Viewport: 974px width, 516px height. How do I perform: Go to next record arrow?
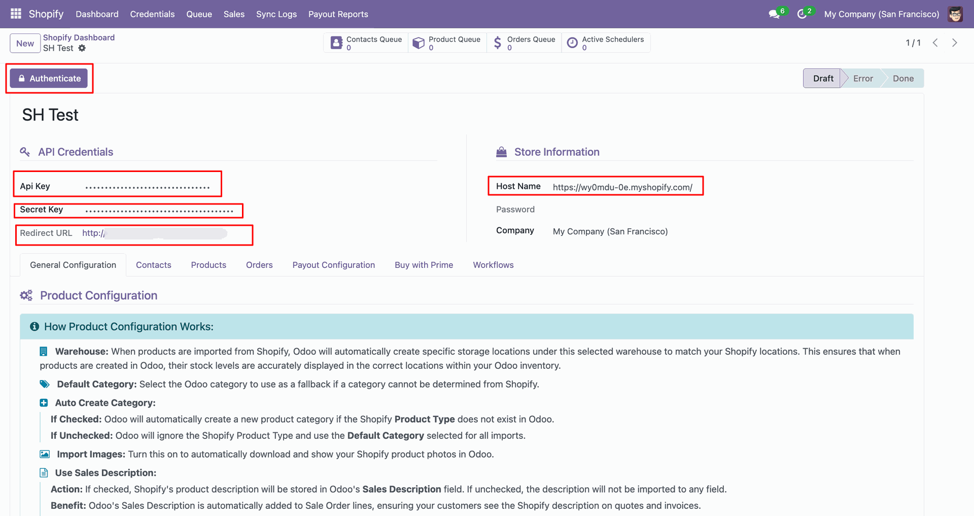[x=955, y=43]
